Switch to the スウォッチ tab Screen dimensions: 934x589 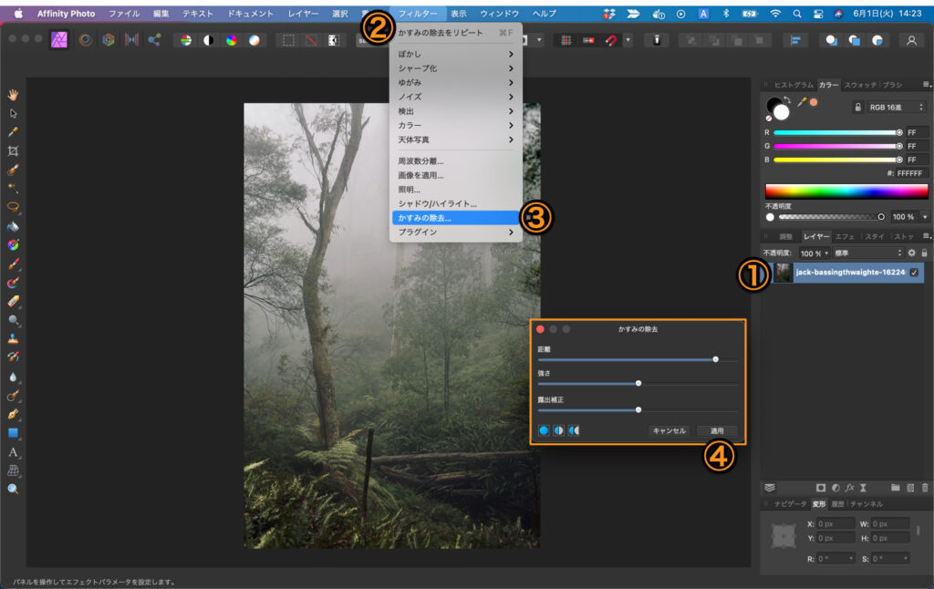click(860, 85)
